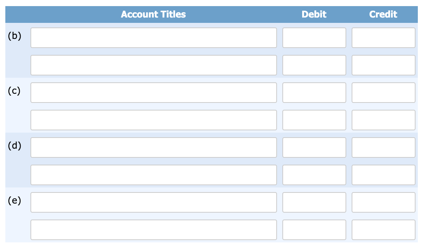This screenshot has height=250, width=430.
Task: Click the Account Titles column header
Action: (153, 14)
